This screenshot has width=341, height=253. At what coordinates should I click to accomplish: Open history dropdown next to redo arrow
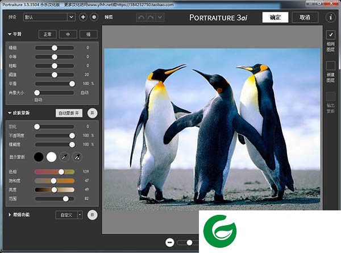click(160, 17)
